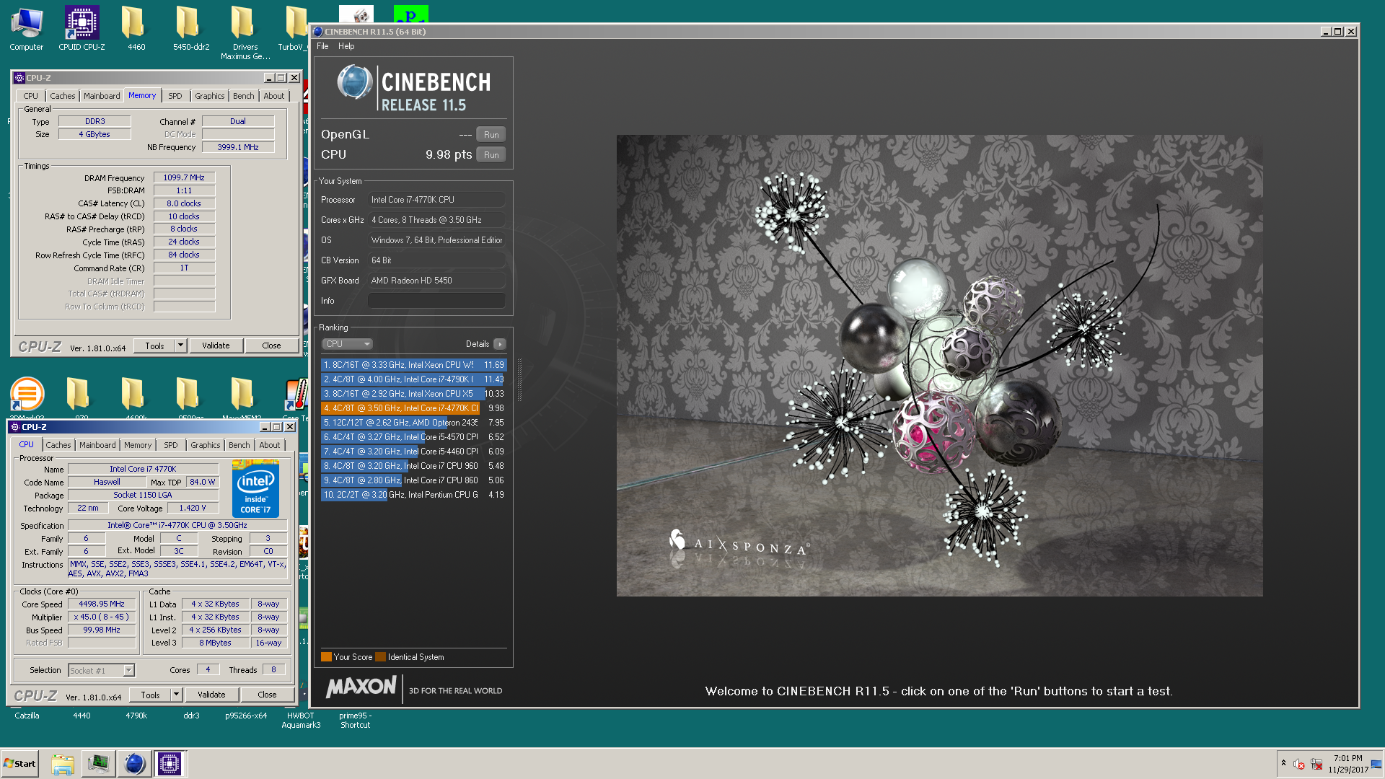Click the clock showing 7:01 PM

[1347, 758]
